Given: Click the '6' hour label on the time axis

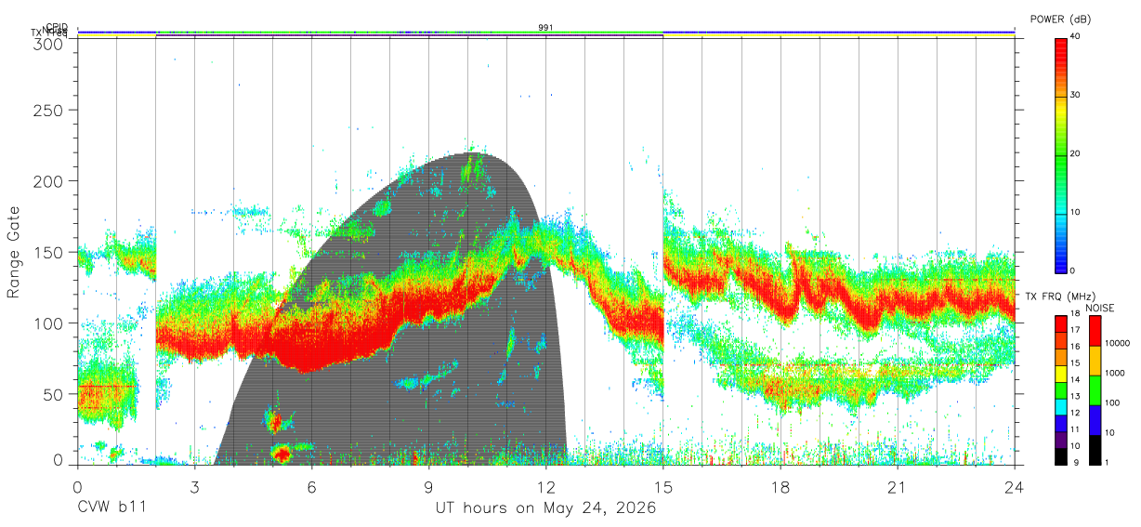Looking at the screenshot, I should (312, 487).
